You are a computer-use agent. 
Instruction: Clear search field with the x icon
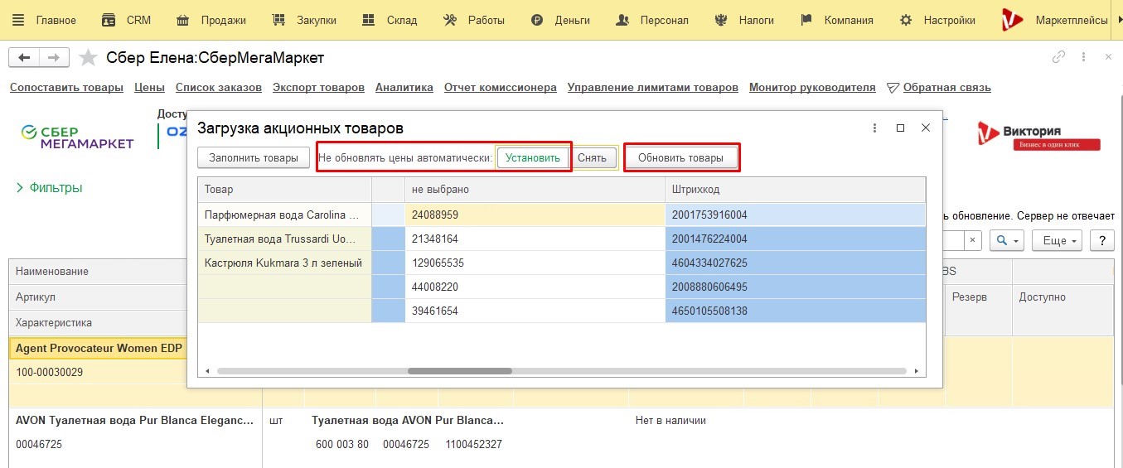point(973,240)
